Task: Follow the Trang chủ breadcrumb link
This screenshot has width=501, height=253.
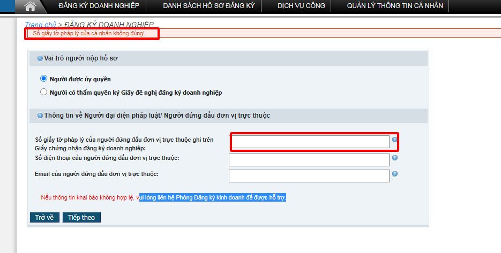Action: point(40,25)
